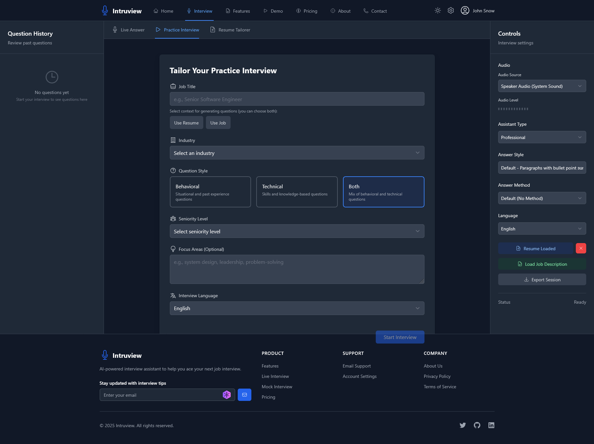
Task: Click the lightbulb icon by Focus Areas
Action: 173,249
